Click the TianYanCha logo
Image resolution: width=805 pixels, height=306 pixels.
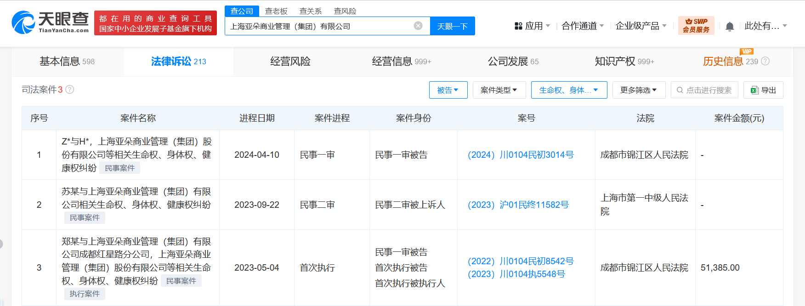tap(50, 22)
